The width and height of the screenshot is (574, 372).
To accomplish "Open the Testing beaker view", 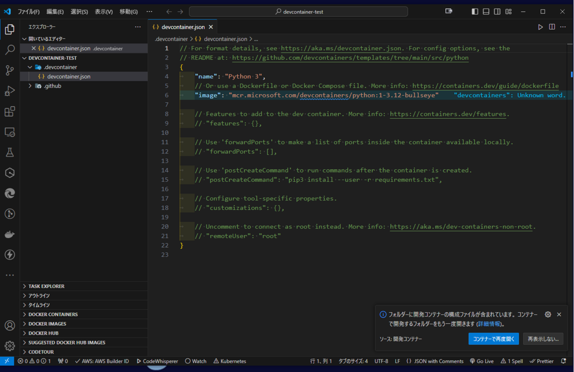I will [10, 152].
